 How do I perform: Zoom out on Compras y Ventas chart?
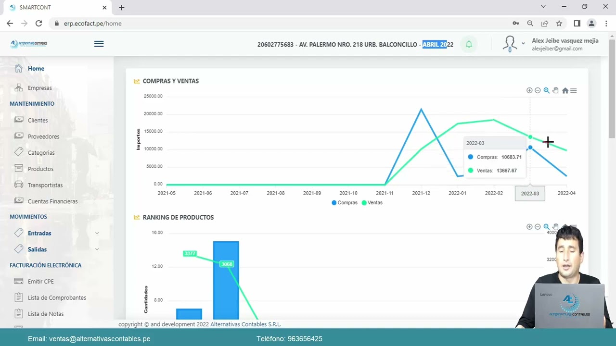[538, 90]
